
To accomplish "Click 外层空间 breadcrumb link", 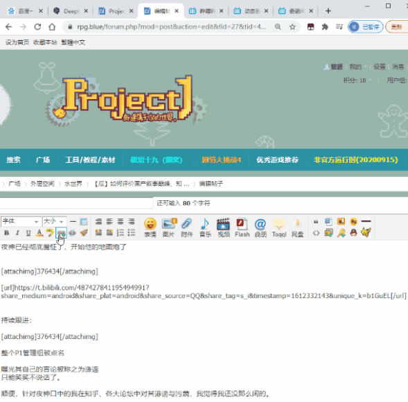I will point(42,184).
